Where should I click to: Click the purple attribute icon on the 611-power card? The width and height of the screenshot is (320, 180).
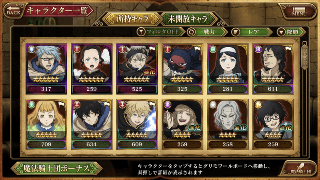tap(258, 49)
